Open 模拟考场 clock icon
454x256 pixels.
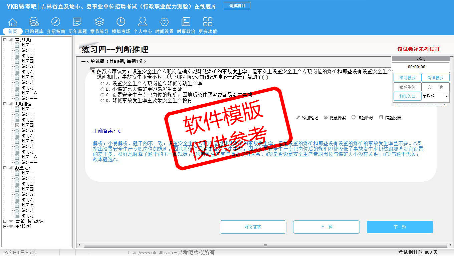[121, 22]
